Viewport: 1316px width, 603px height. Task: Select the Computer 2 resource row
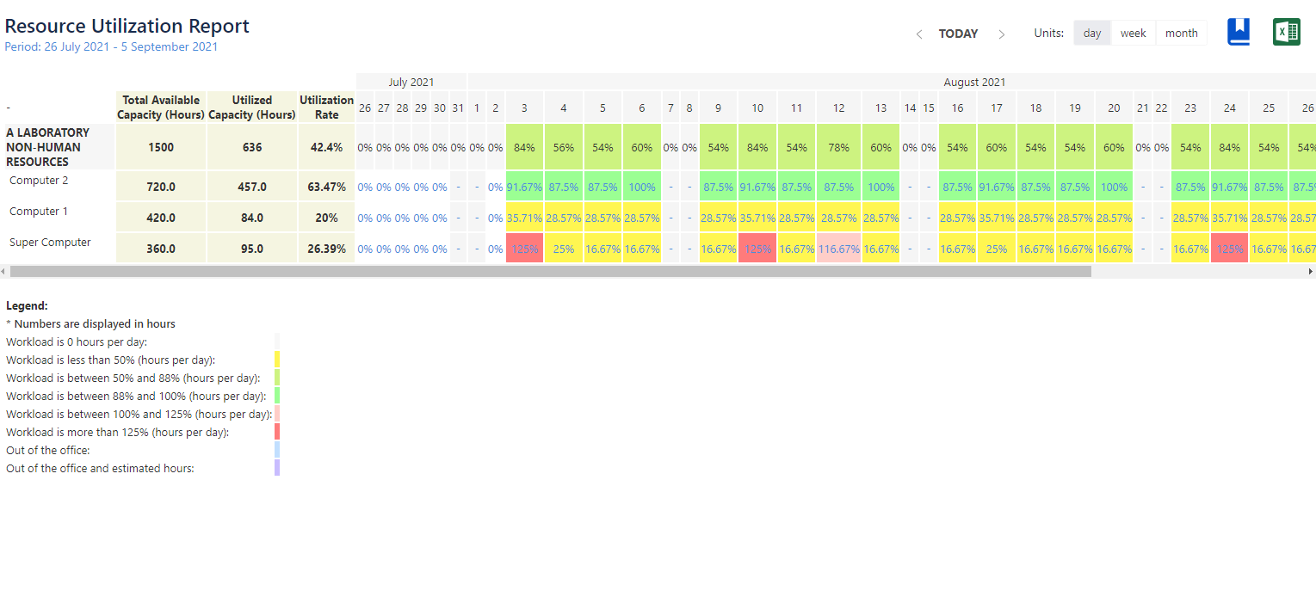pyautogui.click(x=39, y=181)
